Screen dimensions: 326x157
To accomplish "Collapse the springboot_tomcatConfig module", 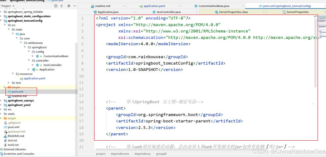I will click(1, 21).
